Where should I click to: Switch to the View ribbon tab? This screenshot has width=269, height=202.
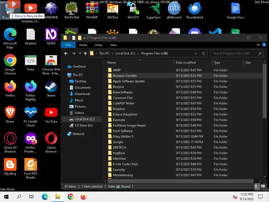tap(113, 45)
